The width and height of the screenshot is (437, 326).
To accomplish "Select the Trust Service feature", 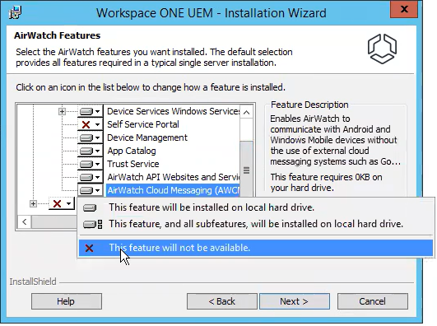I will click(x=133, y=164).
